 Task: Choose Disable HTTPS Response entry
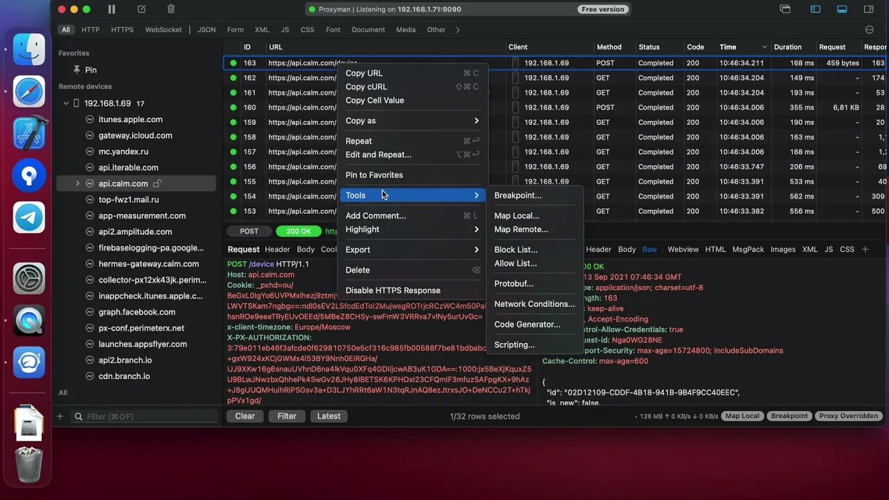[x=413, y=290]
